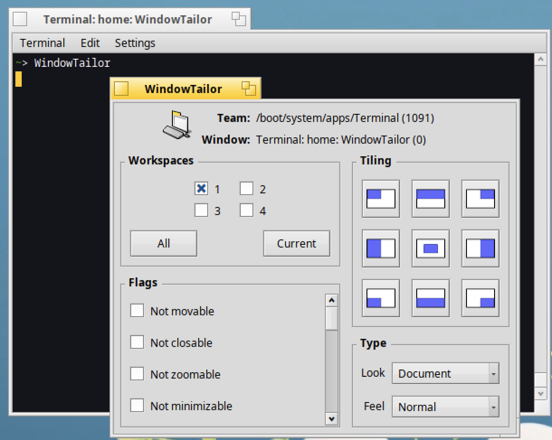552x440 pixels.
Task: Click the Terminal scrollbar down arrow
Action: (x=541, y=393)
